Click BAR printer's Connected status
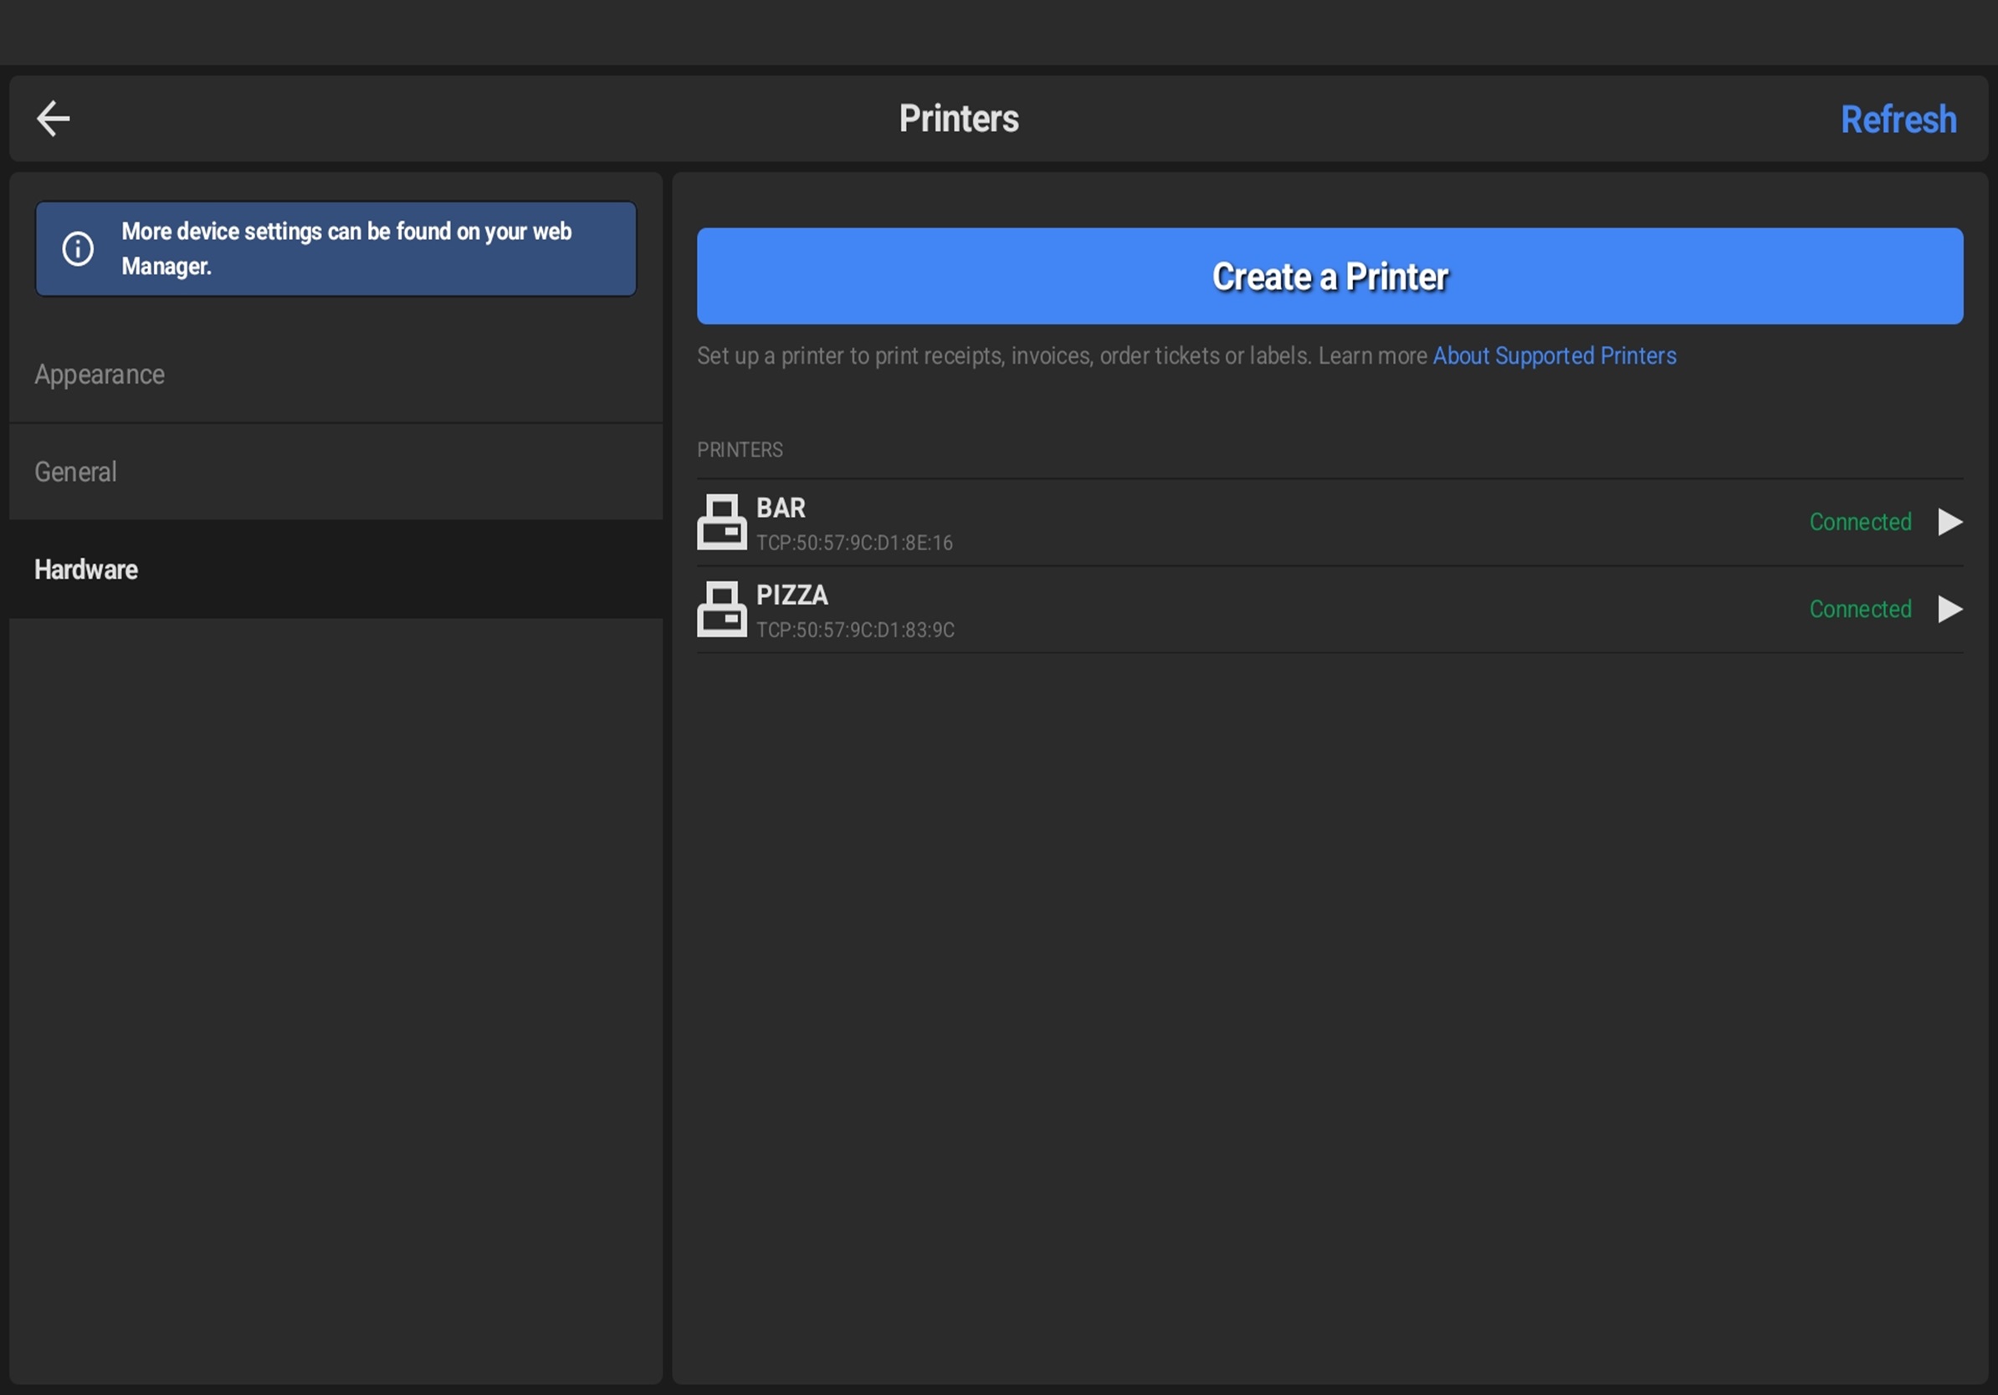 [x=1861, y=522]
